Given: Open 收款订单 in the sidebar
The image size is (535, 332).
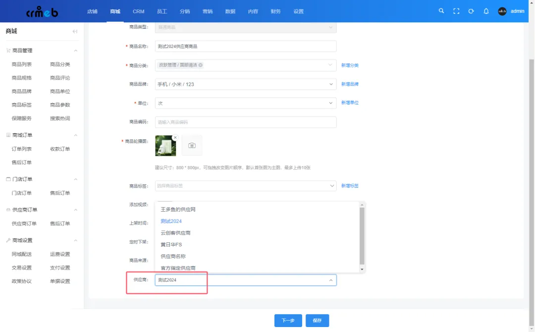Looking at the screenshot, I should click(60, 149).
